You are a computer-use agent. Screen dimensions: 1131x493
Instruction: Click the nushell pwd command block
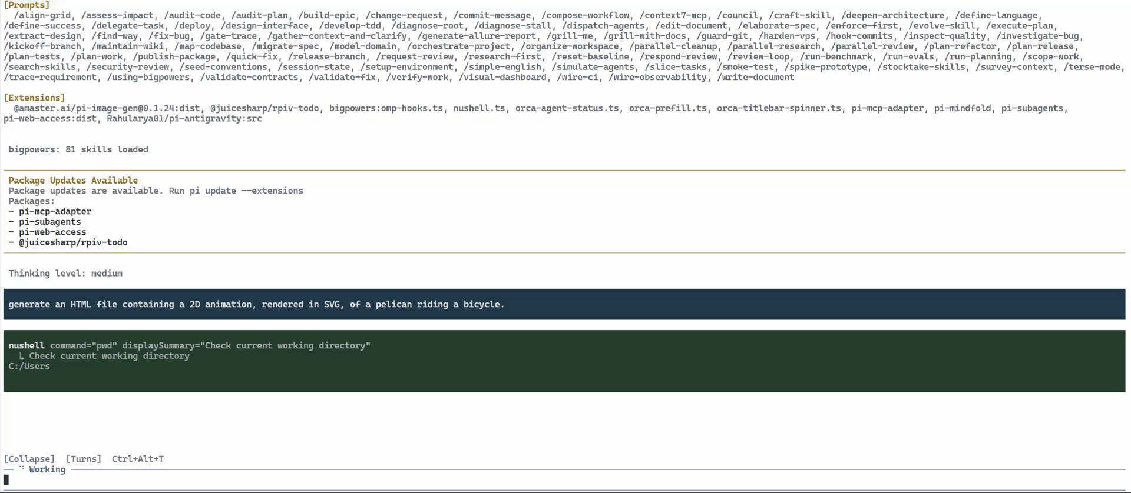point(564,361)
